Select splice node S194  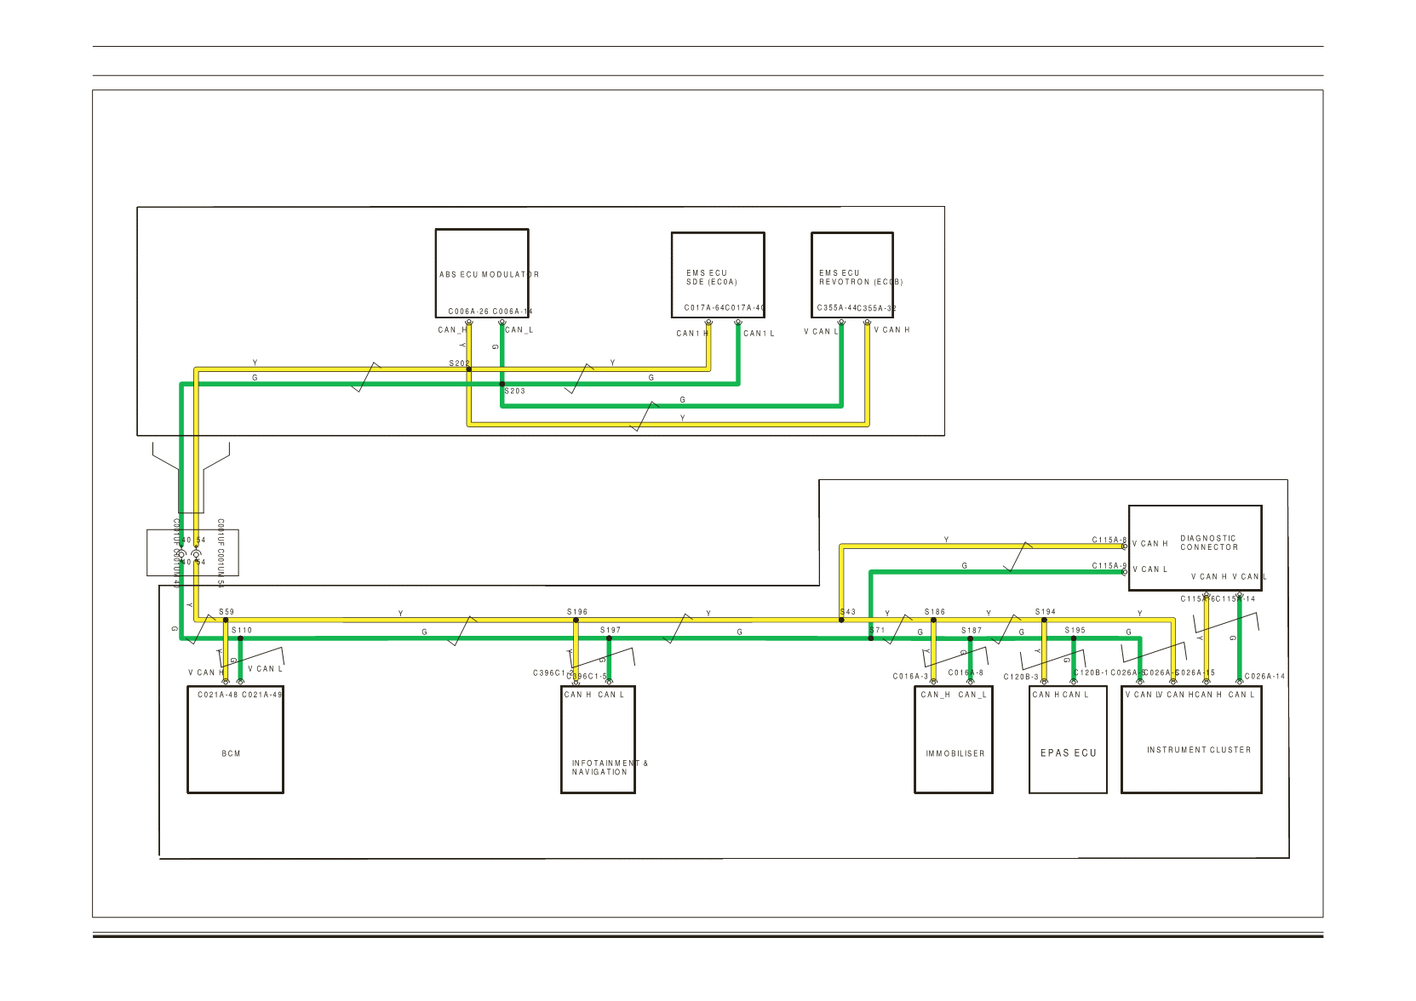click(1044, 621)
